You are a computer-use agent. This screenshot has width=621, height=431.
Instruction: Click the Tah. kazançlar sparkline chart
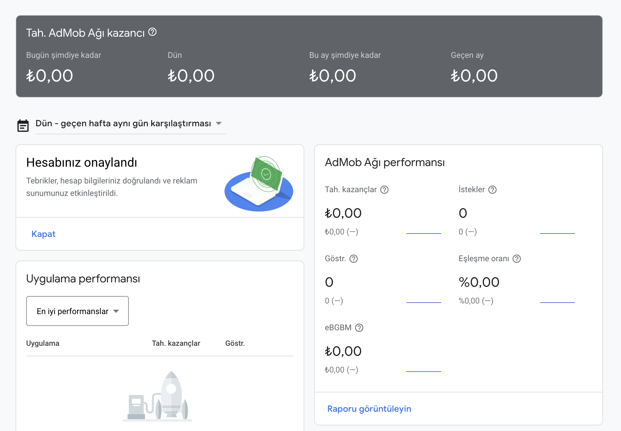pos(424,233)
